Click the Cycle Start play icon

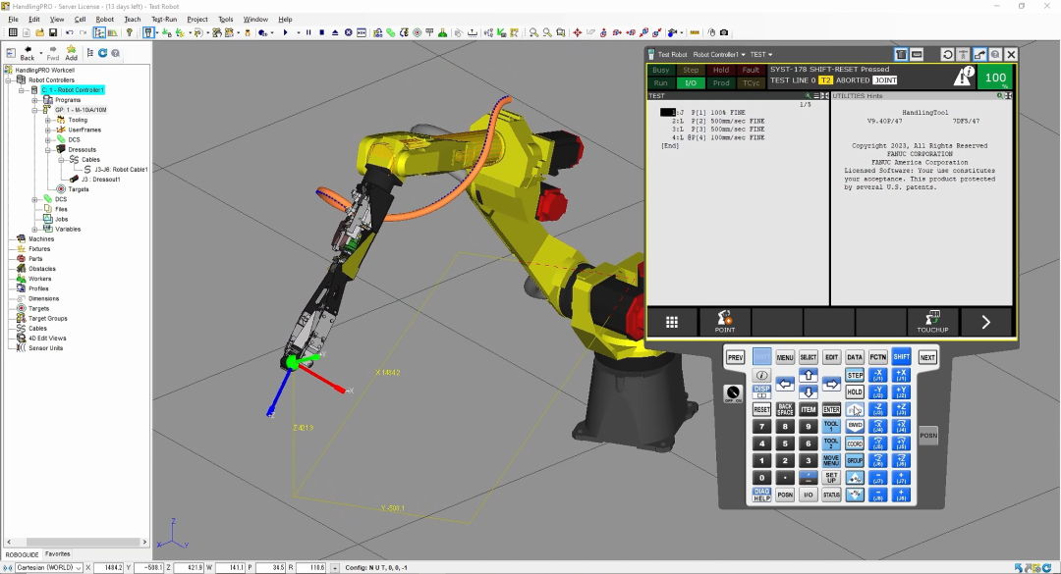pos(286,32)
